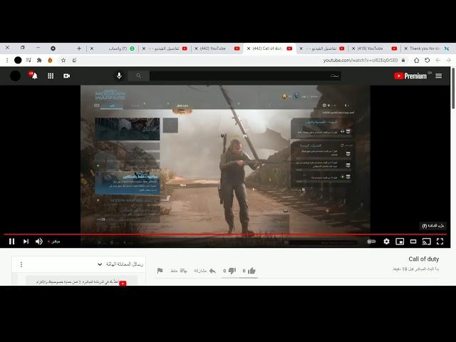Pause the live video playback

coord(11,242)
